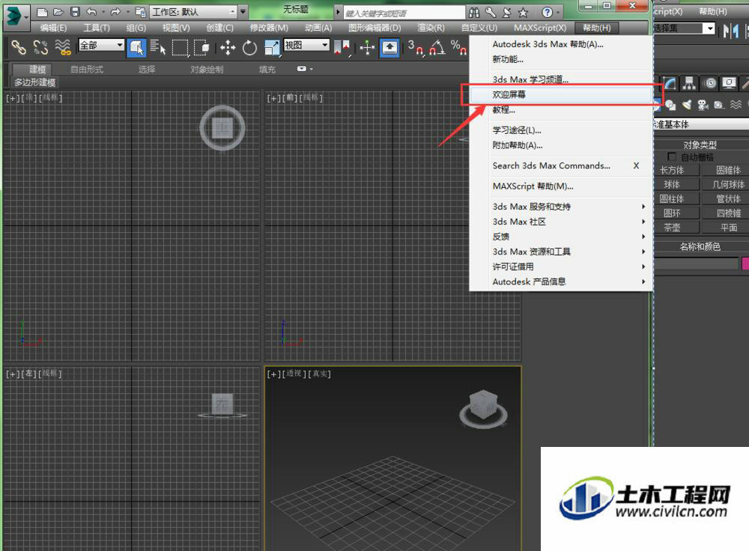Activate the Select and Rotate tool
This screenshot has height=551, width=749.
tap(249, 48)
